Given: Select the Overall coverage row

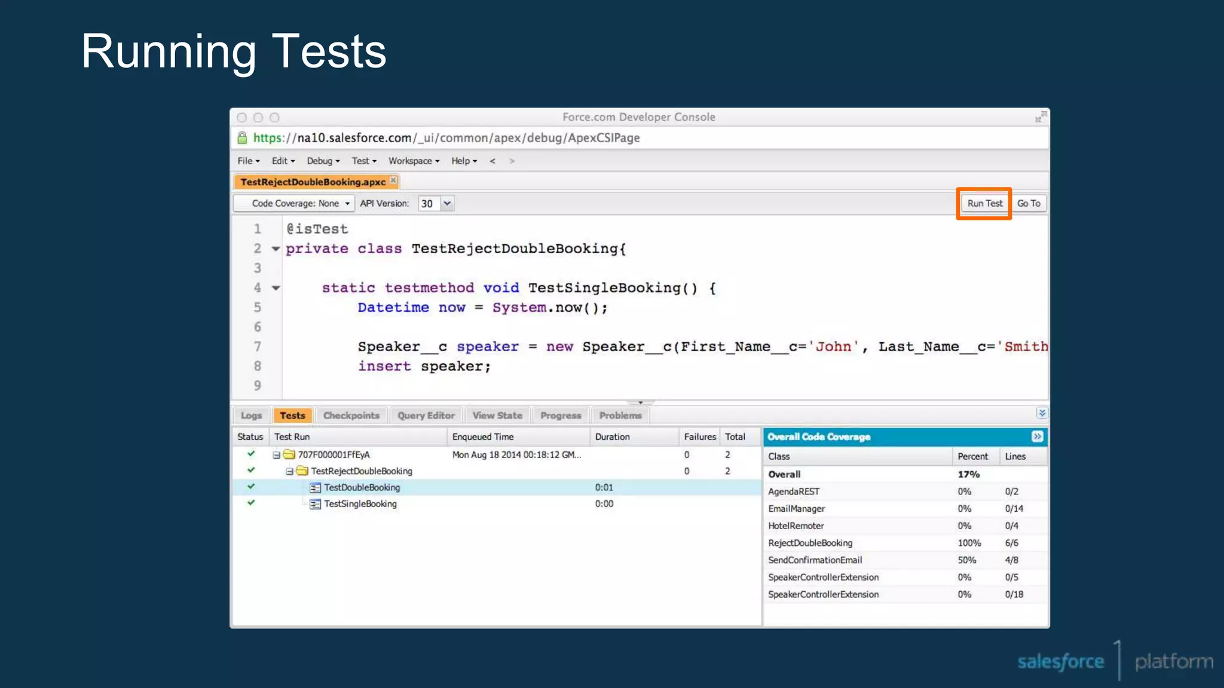Looking at the screenshot, I should (905, 474).
